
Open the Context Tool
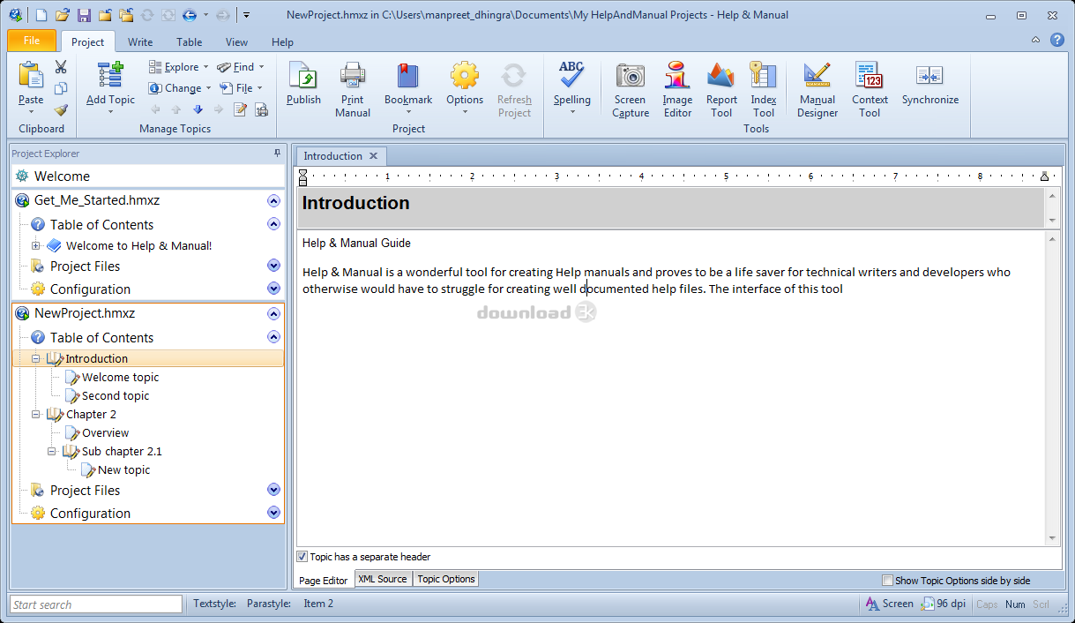[x=870, y=89]
